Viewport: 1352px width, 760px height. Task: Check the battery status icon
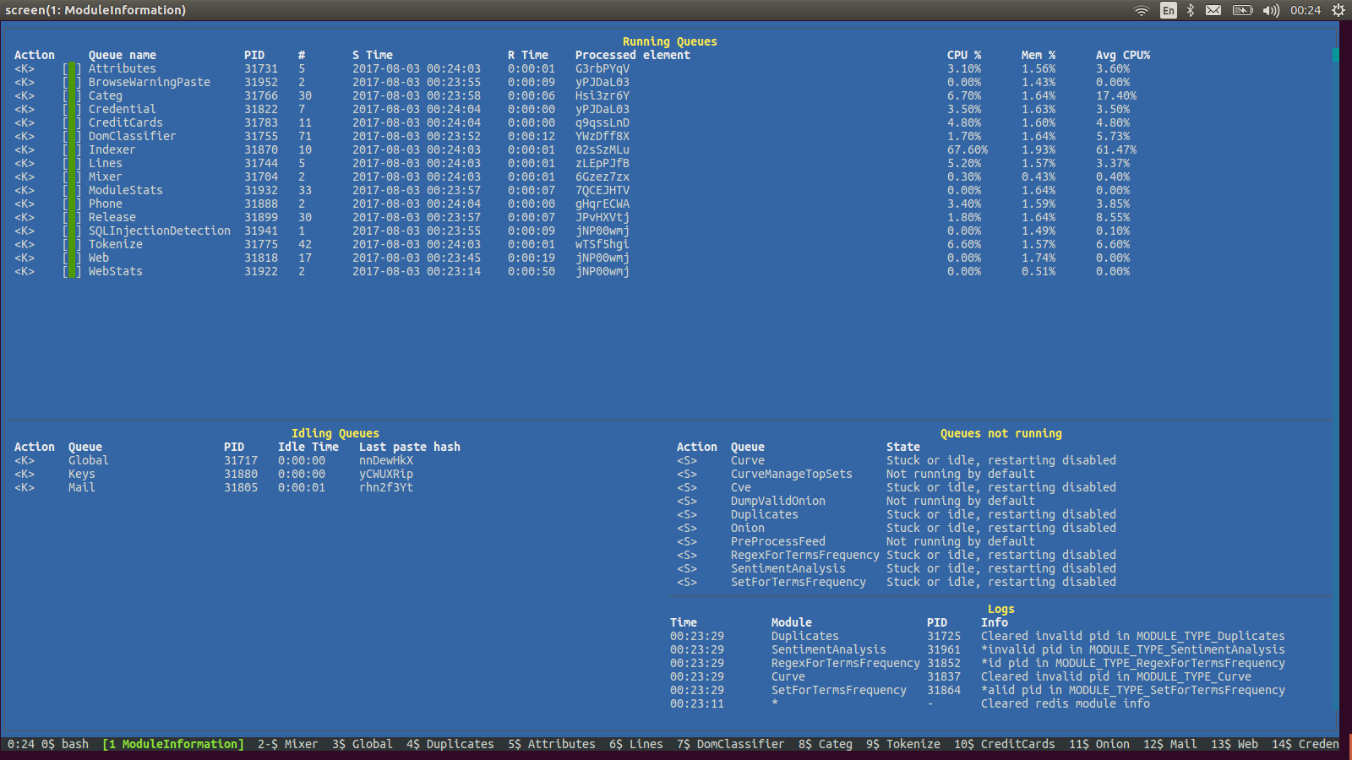(x=1242, y=10)
